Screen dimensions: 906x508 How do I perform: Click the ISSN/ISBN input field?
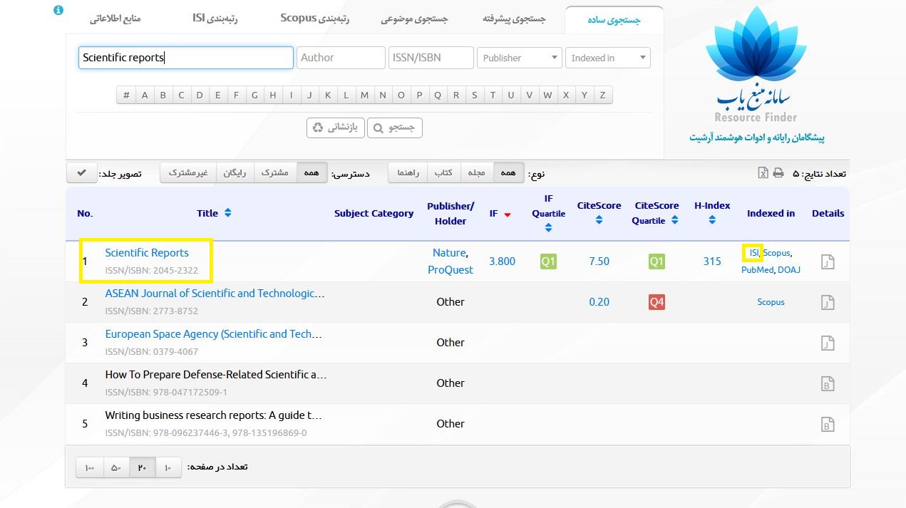pos(431,58)
